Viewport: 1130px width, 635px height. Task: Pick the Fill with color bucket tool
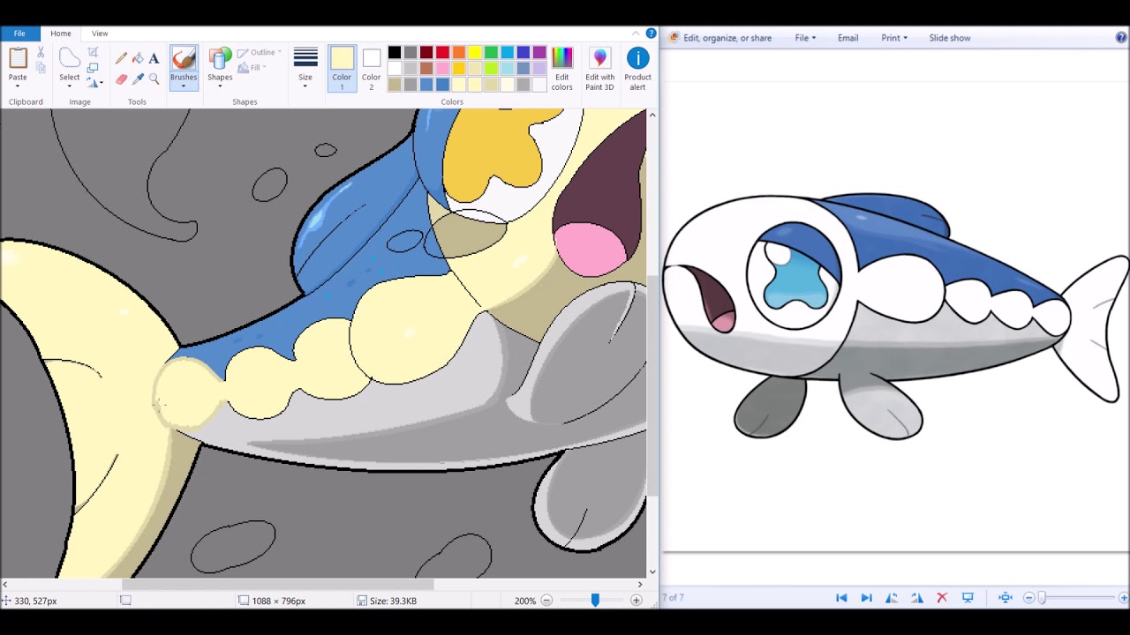coord(138,58)
